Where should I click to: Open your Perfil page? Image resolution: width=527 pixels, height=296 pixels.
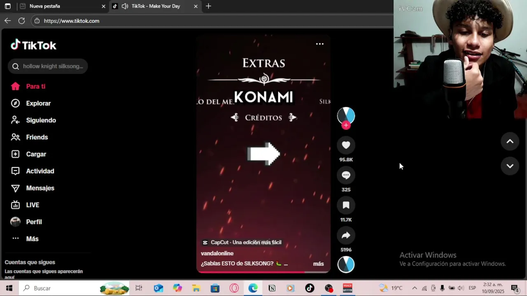tap(34, 222)
